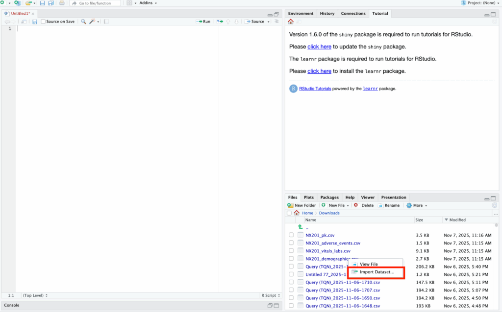Click the Run button to execute code
The height and width of the screenshot is (312, 502).
(x=203, y=22)
